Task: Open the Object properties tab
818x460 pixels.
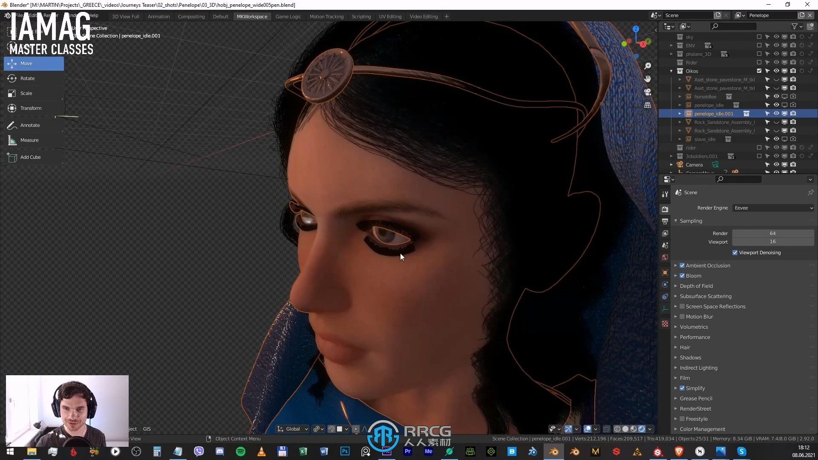Action: point(665,273)
